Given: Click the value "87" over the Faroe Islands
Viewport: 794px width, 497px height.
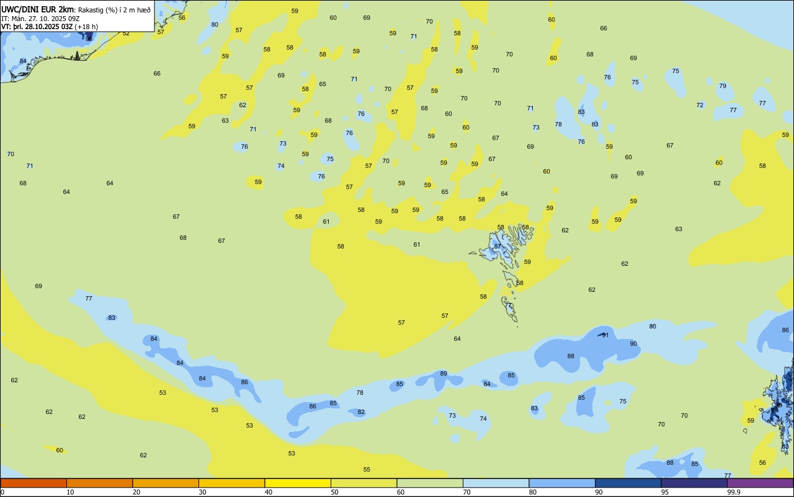Looking at the screenshot, I should pos(497,246).
